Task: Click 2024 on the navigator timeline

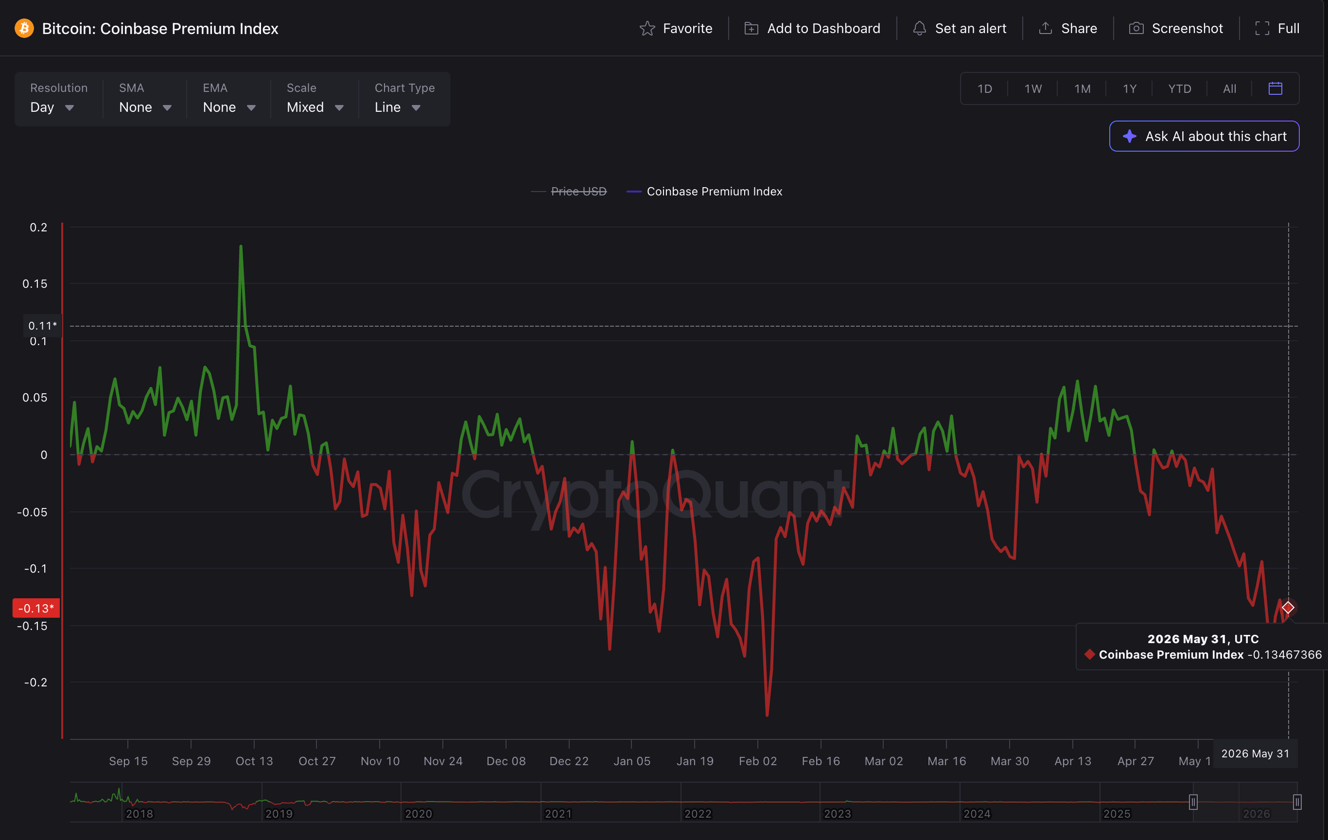Action: [x=977, y=814]
